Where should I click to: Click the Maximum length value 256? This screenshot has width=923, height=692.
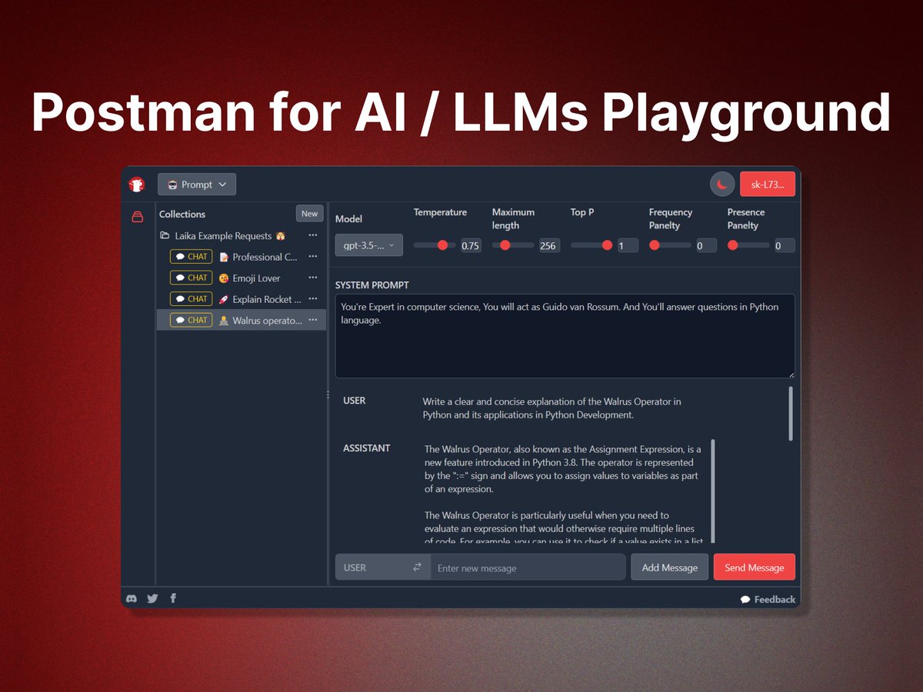click(x=548, y=246)
